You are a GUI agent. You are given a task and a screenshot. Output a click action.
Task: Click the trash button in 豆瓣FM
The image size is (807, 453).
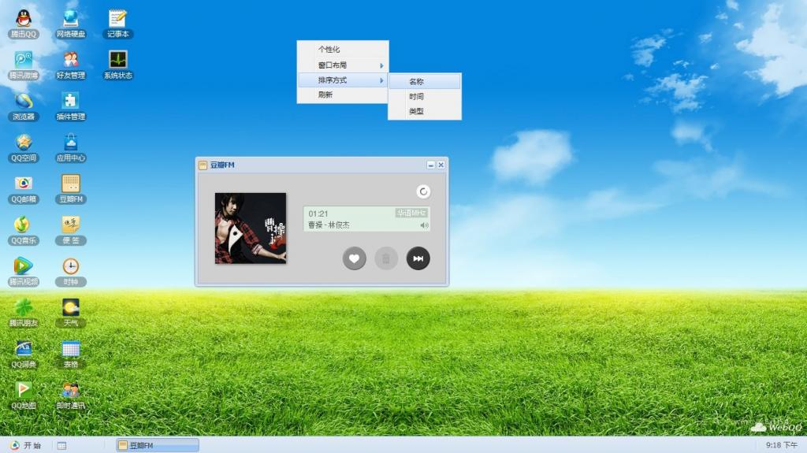coord(386,258)
